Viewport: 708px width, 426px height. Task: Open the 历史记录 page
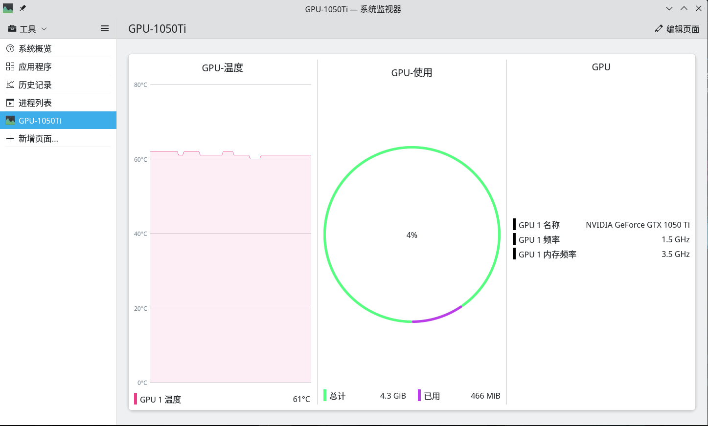[58, 85]
